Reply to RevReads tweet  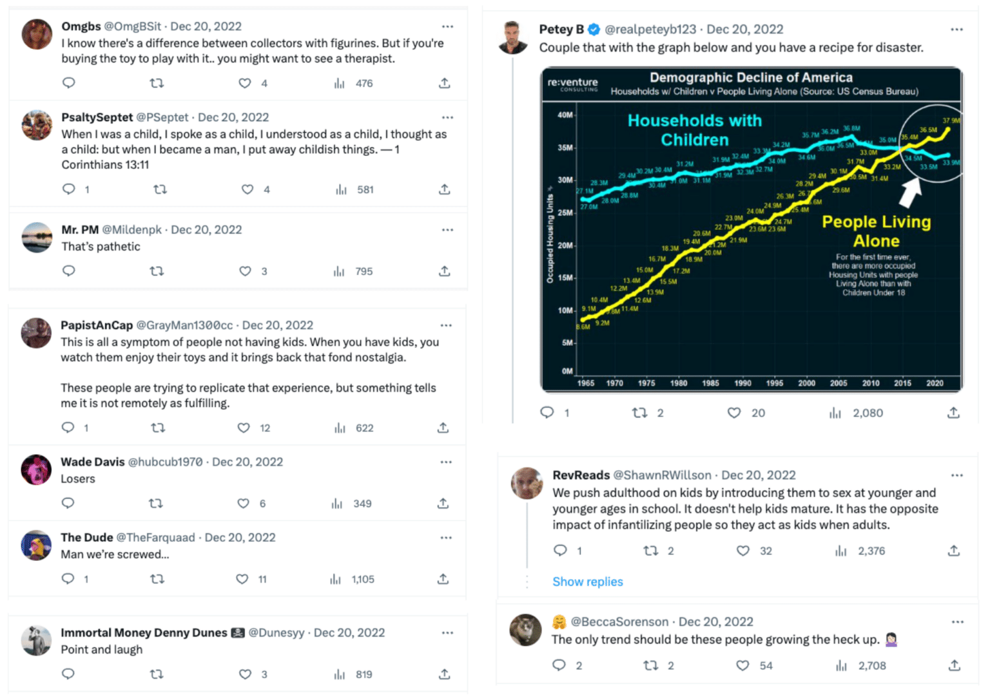coord(561,551)
